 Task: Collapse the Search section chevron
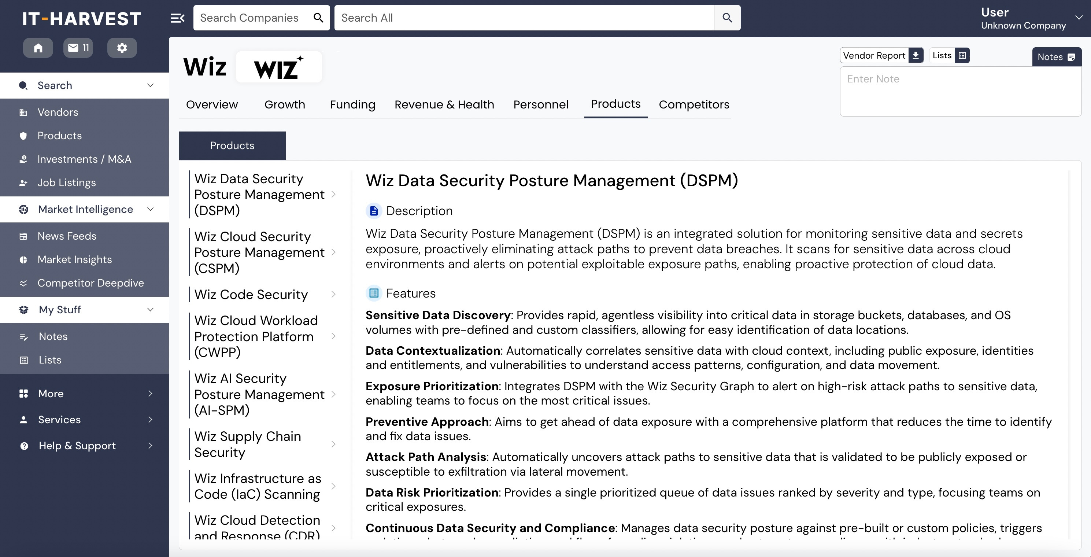click(150, 85)
